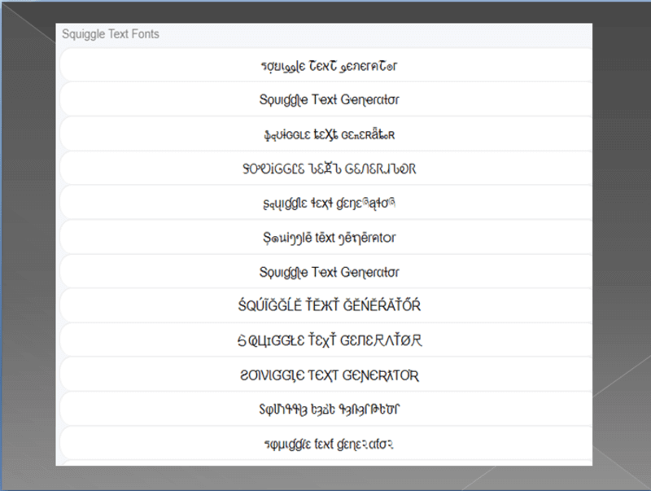Pick lowercase row with circled R symbols

point(326,203)
